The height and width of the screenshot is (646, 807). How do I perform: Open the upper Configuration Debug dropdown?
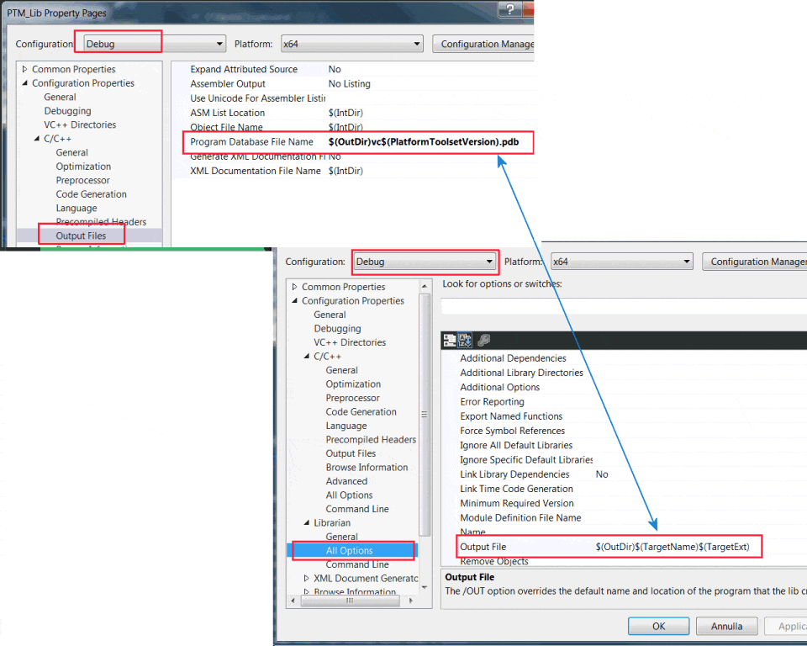219,44
